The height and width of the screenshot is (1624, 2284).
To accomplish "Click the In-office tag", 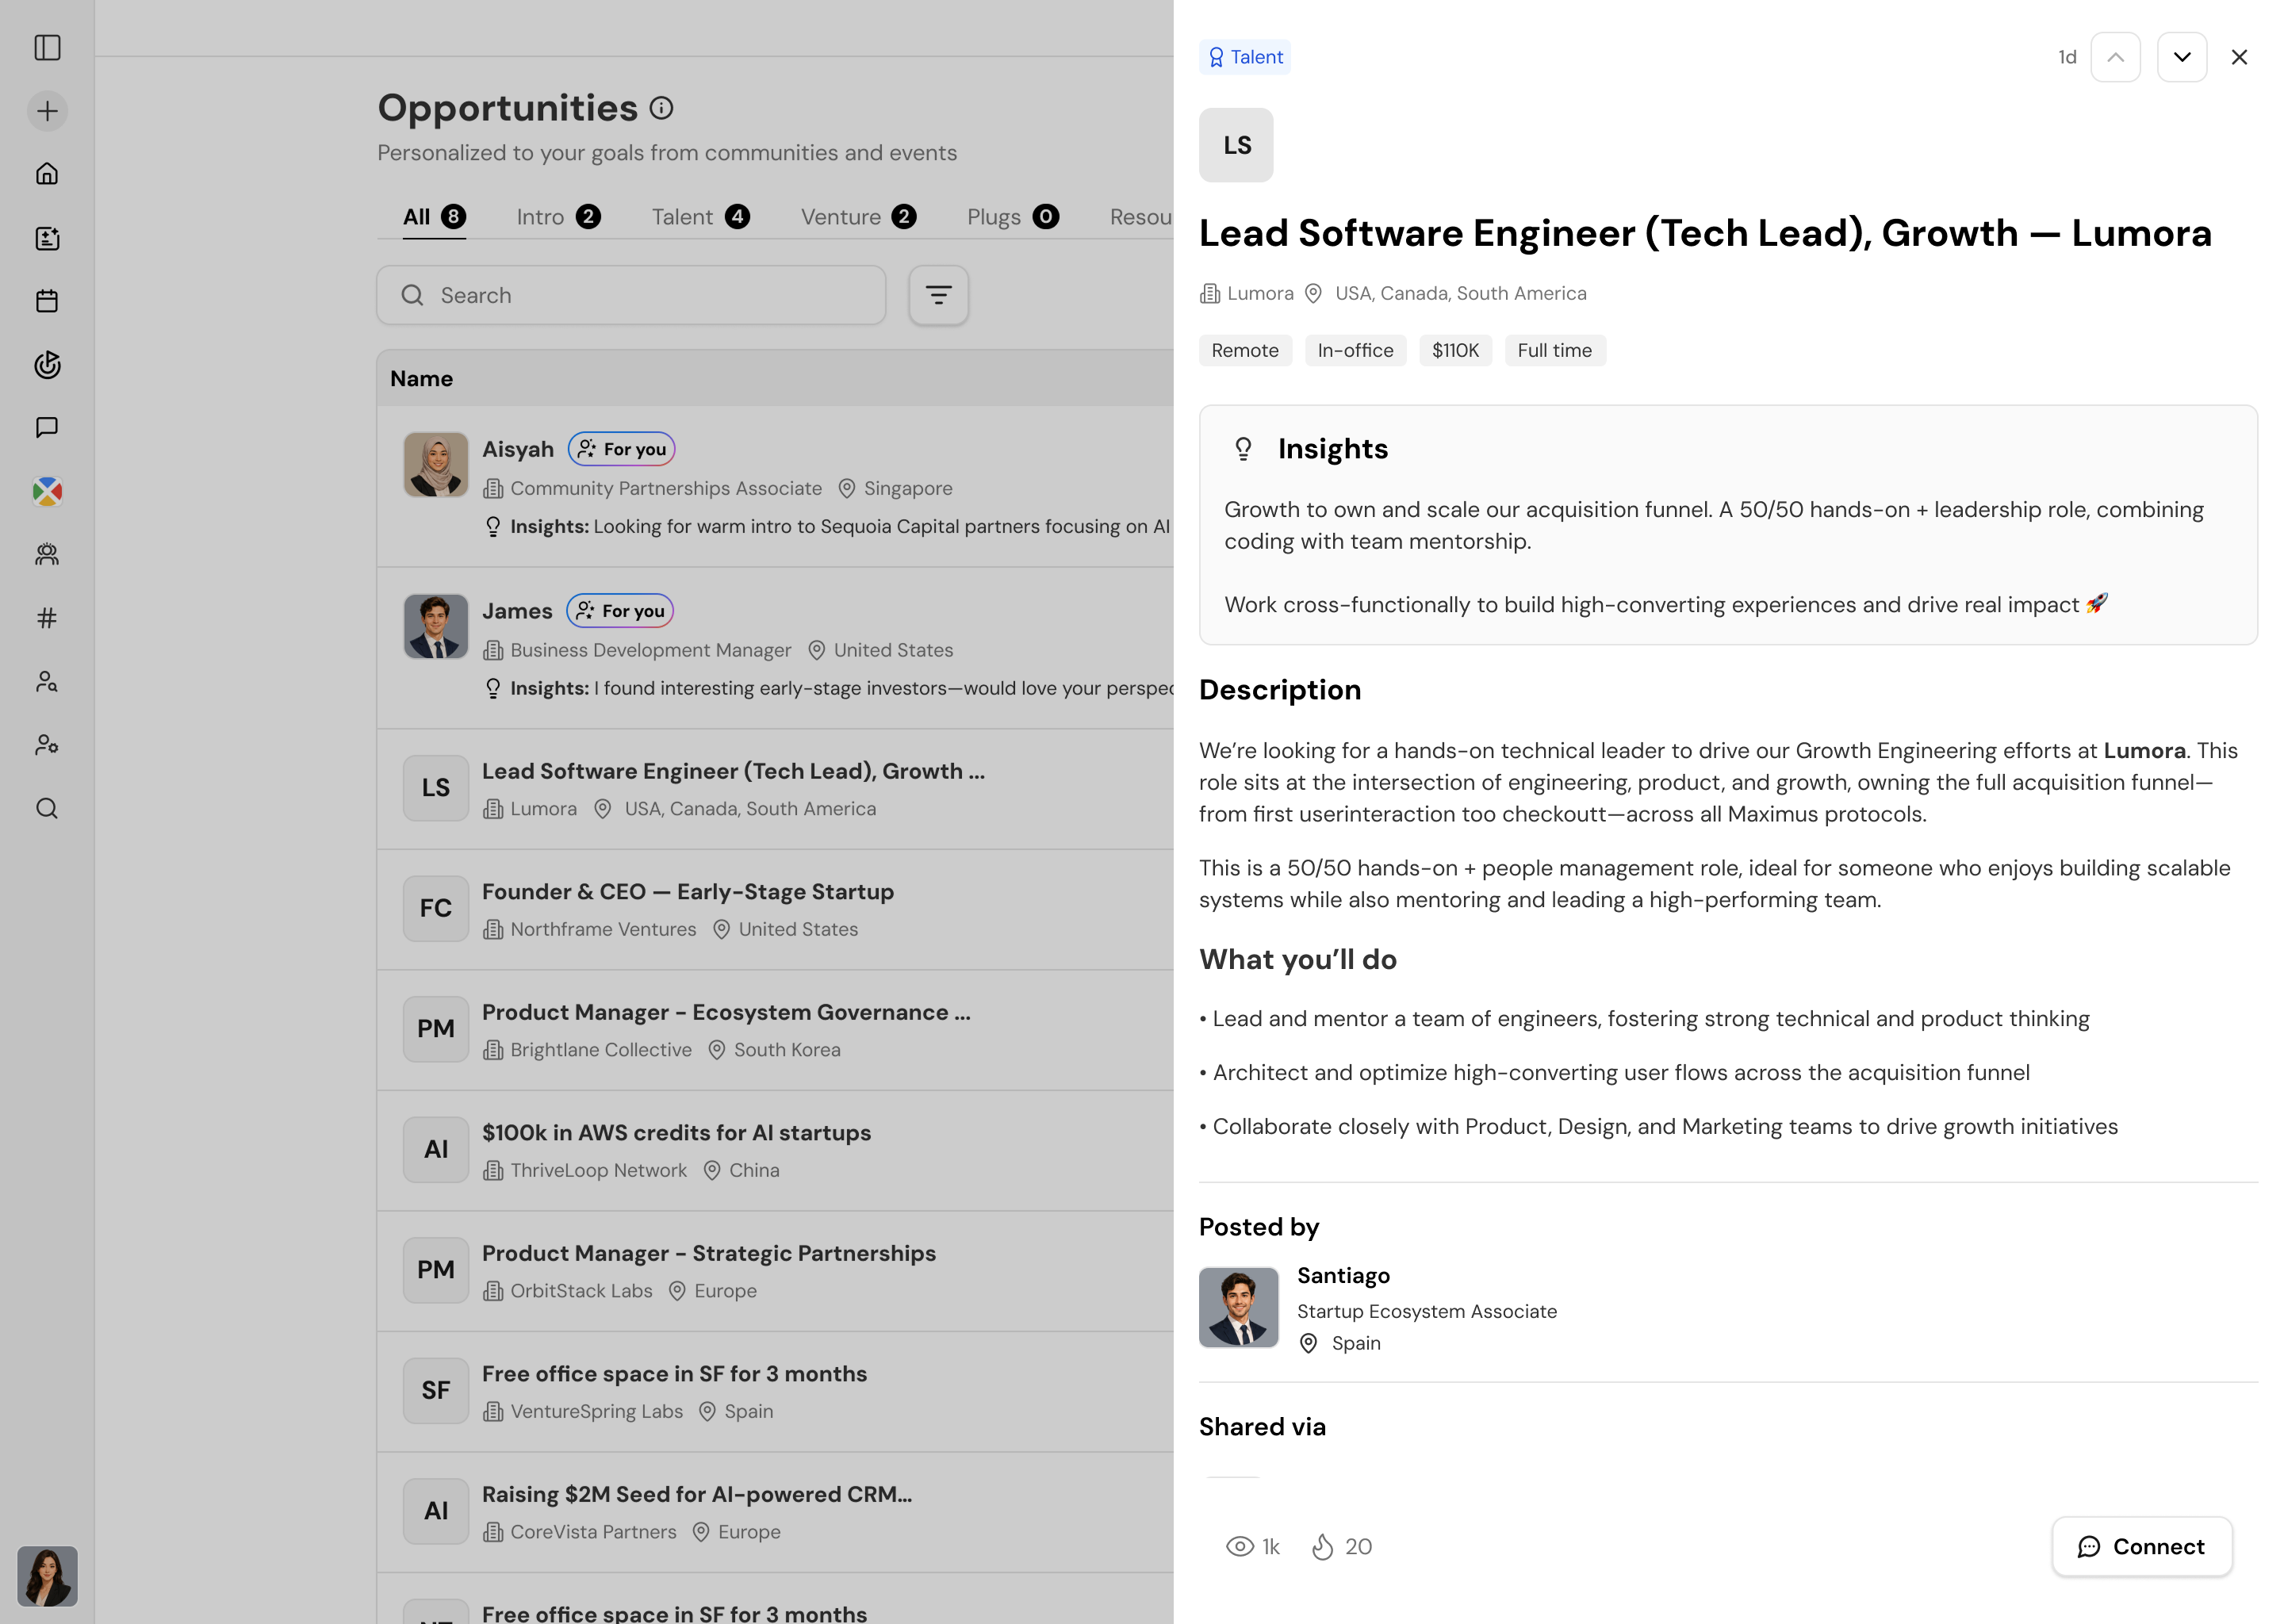I will click(x=1355, y=351).
